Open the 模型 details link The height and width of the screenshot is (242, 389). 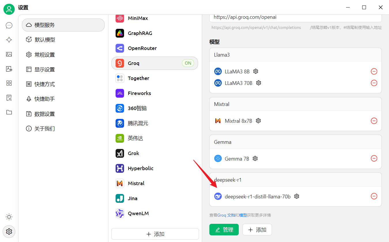pos(243,215)
